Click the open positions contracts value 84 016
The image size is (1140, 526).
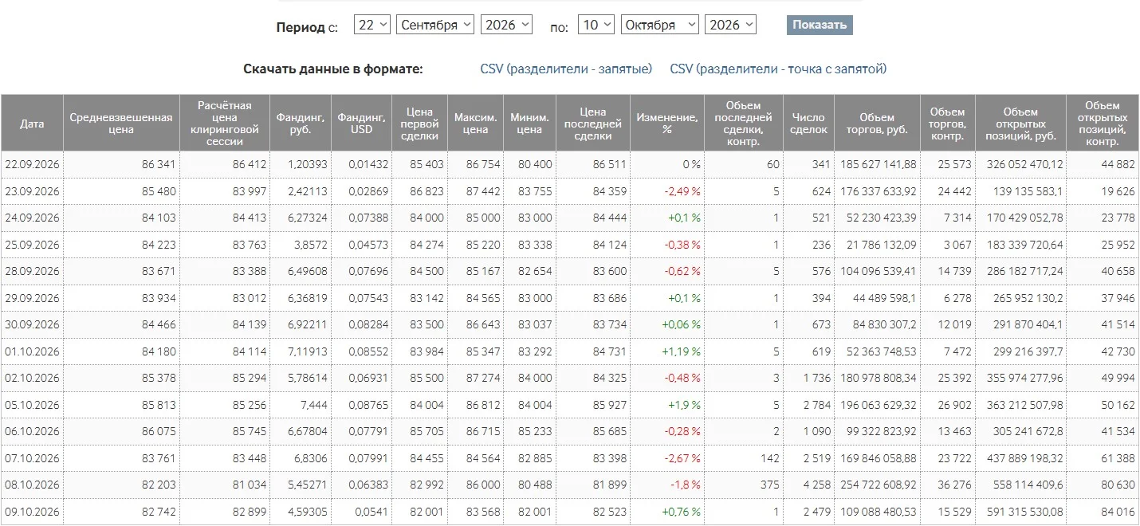1118,512
